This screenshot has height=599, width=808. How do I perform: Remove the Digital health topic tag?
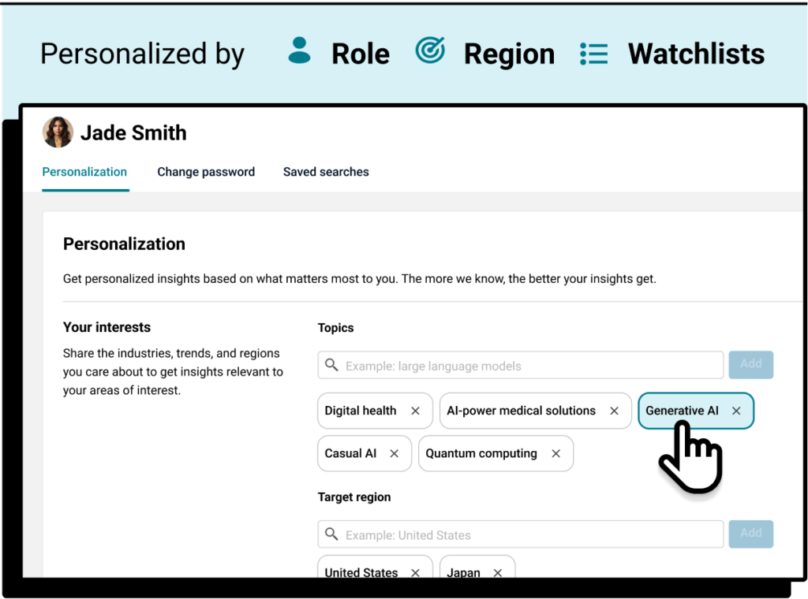[x=415, y=411]
